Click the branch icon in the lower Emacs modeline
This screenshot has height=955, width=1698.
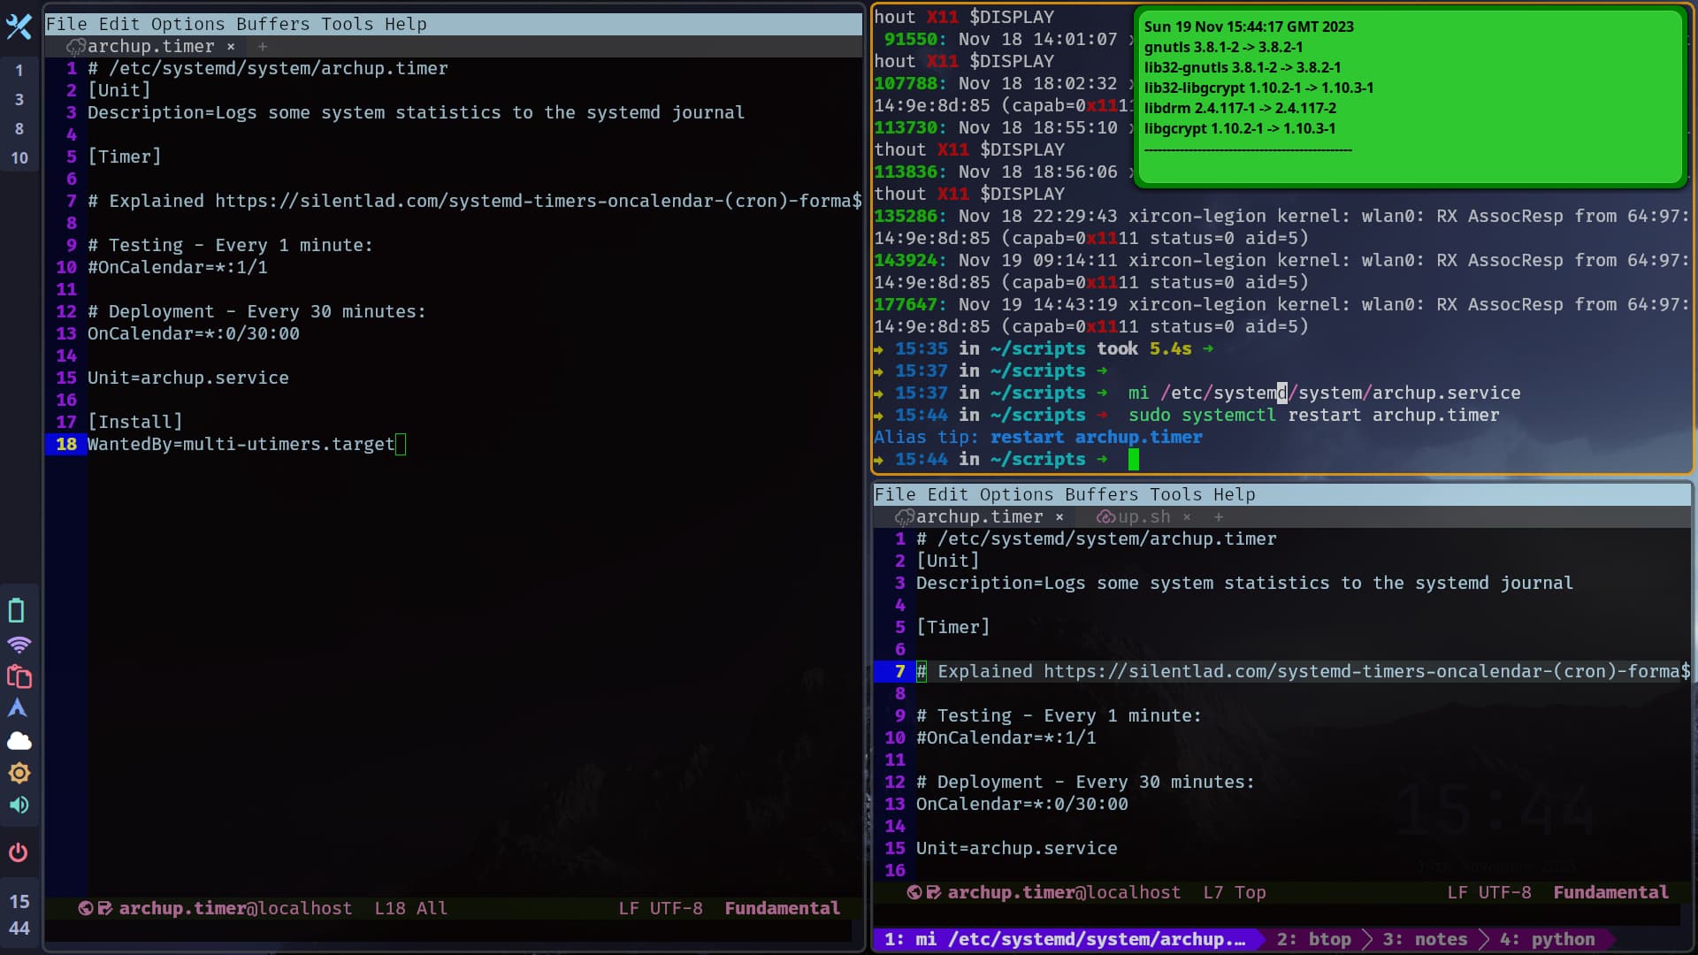934,892
